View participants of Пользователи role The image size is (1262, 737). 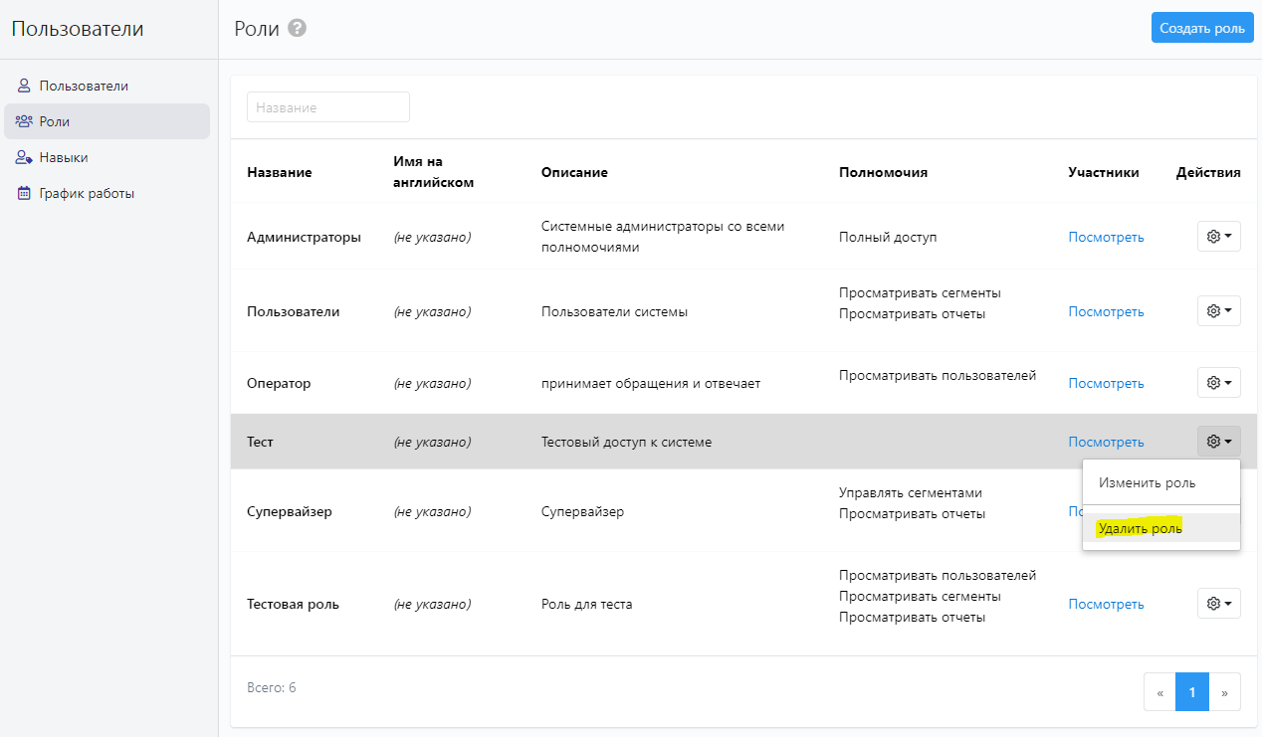pos(1106,311)
